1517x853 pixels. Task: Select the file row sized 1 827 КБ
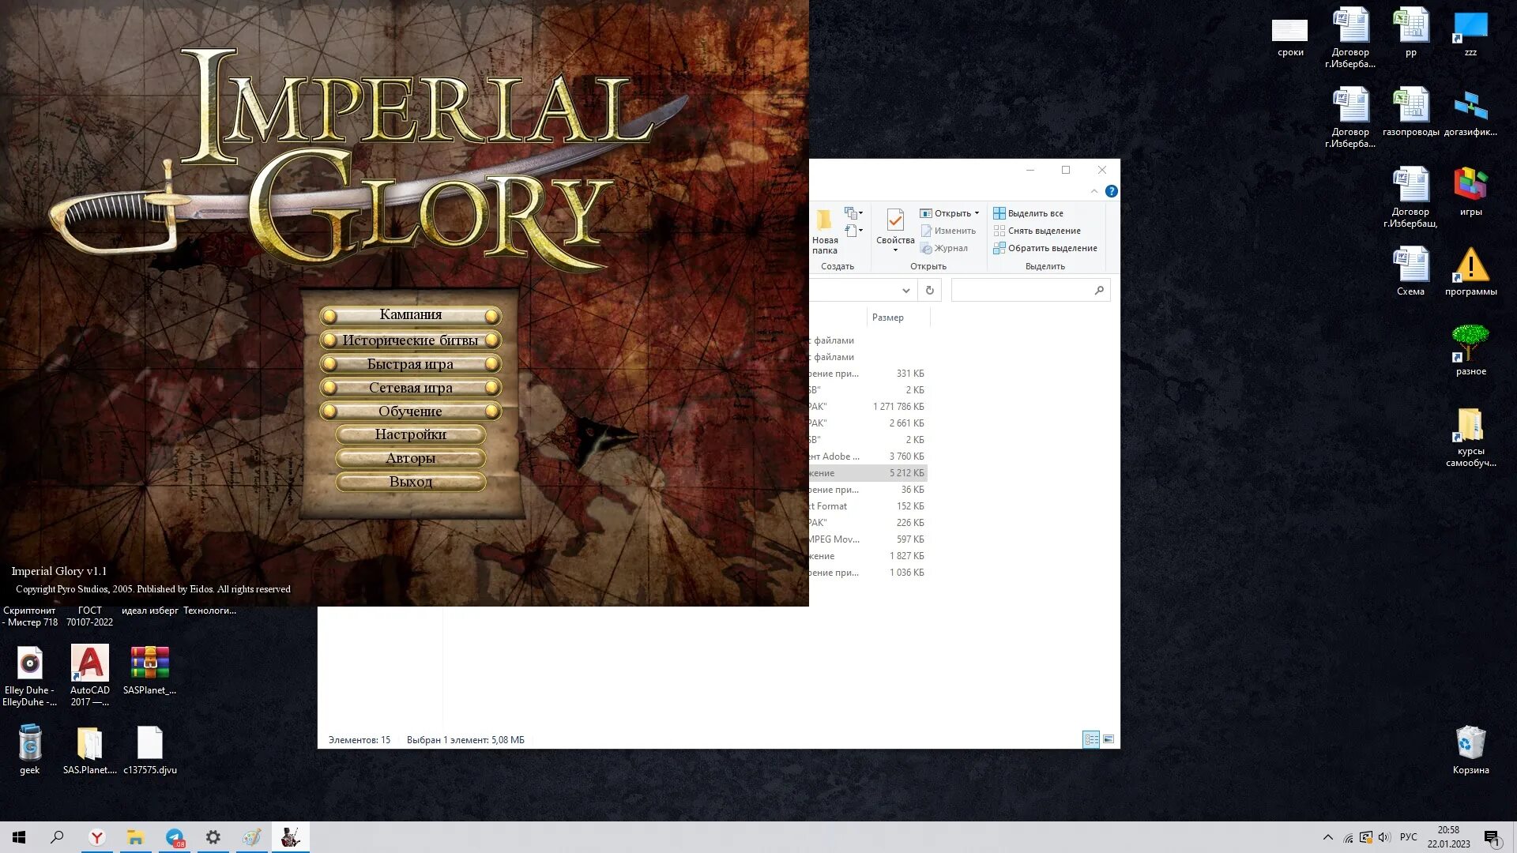(868, 556)
